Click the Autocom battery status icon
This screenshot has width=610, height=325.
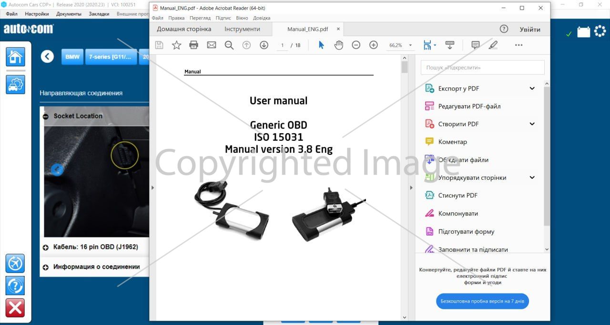tap(583, 32)
